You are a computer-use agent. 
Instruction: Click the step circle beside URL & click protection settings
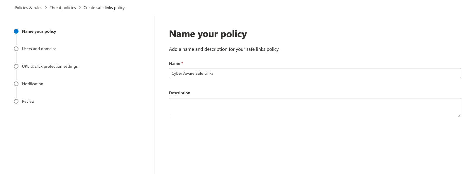coord(16,66)
